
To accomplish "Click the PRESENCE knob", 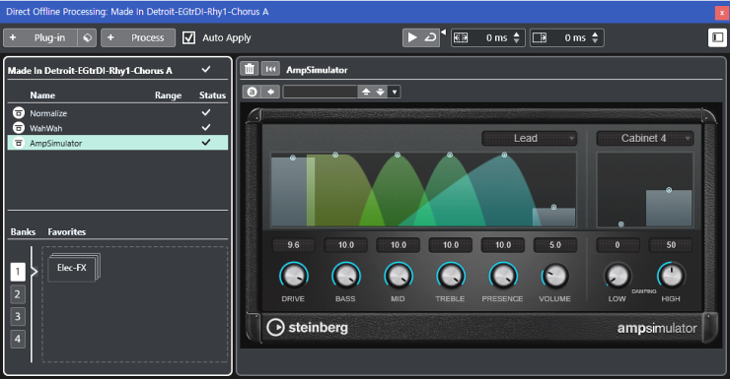I will 503,276.
